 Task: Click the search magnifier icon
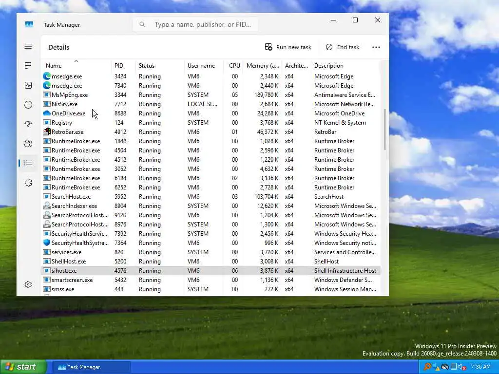pyautogui.click(x=142, y=24)
